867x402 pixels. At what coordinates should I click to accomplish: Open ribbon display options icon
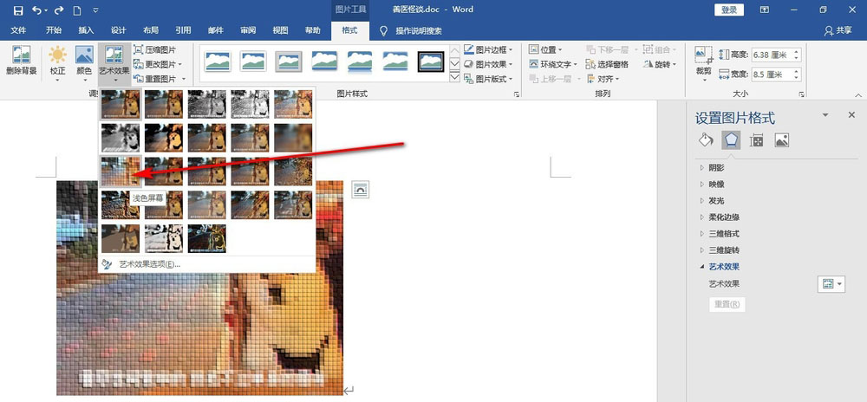tap(765, 10)
